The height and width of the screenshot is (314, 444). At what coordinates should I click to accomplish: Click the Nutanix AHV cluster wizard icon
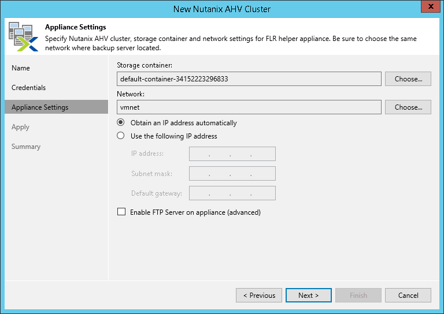[x=21, y=36]
